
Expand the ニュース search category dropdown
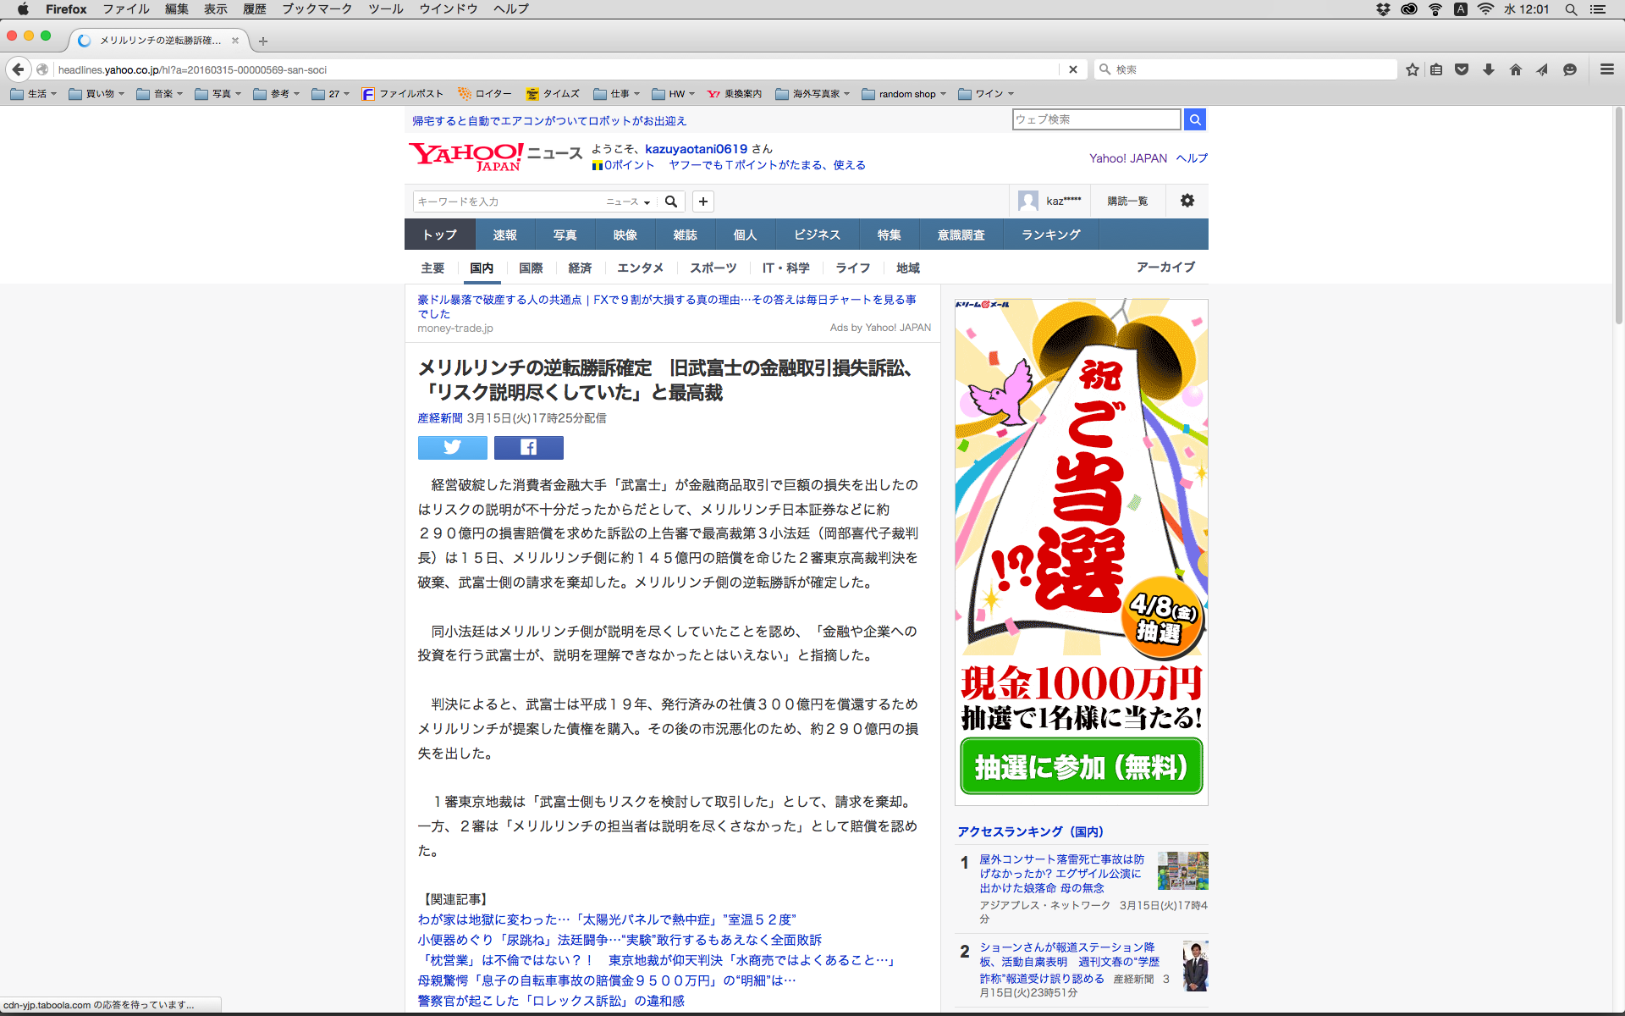628,202
